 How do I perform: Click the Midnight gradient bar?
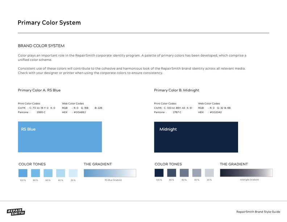point(246,173)
